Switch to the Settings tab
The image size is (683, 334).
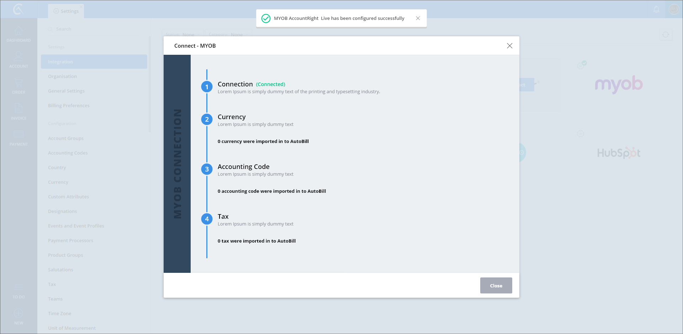click(x=66, y=11)
